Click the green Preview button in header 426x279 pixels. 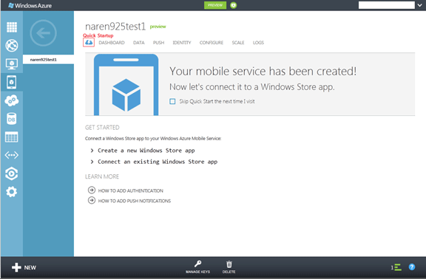[215, 5]
